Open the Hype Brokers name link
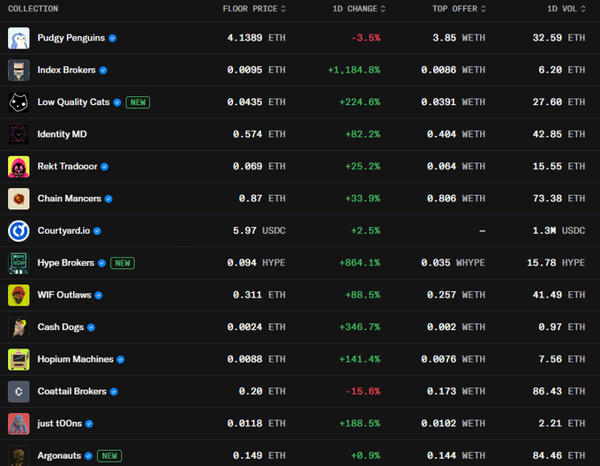The height and width of the screenshot is (466, 600). tap(66, 263)
